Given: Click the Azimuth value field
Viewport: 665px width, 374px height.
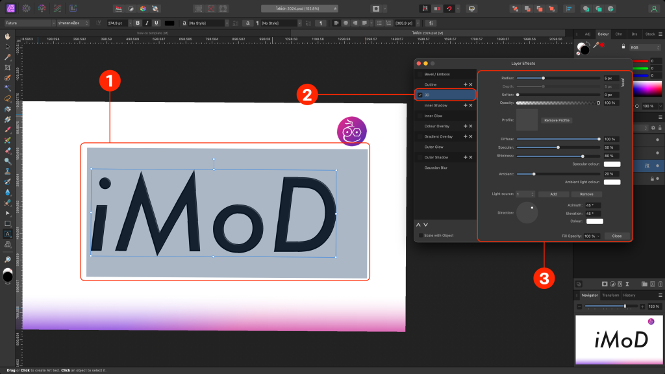Looking at the screenshot, I should tap(592, 205).
